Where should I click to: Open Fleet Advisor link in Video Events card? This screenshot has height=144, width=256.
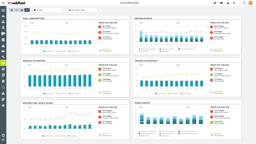pos(219,135)
